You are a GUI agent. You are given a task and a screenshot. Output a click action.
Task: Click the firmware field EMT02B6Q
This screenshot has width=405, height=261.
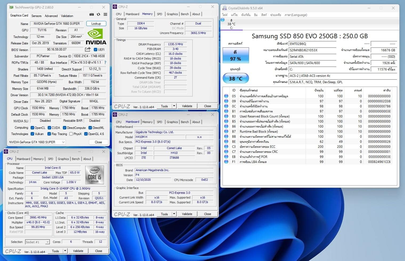click(x=313, y=44)
